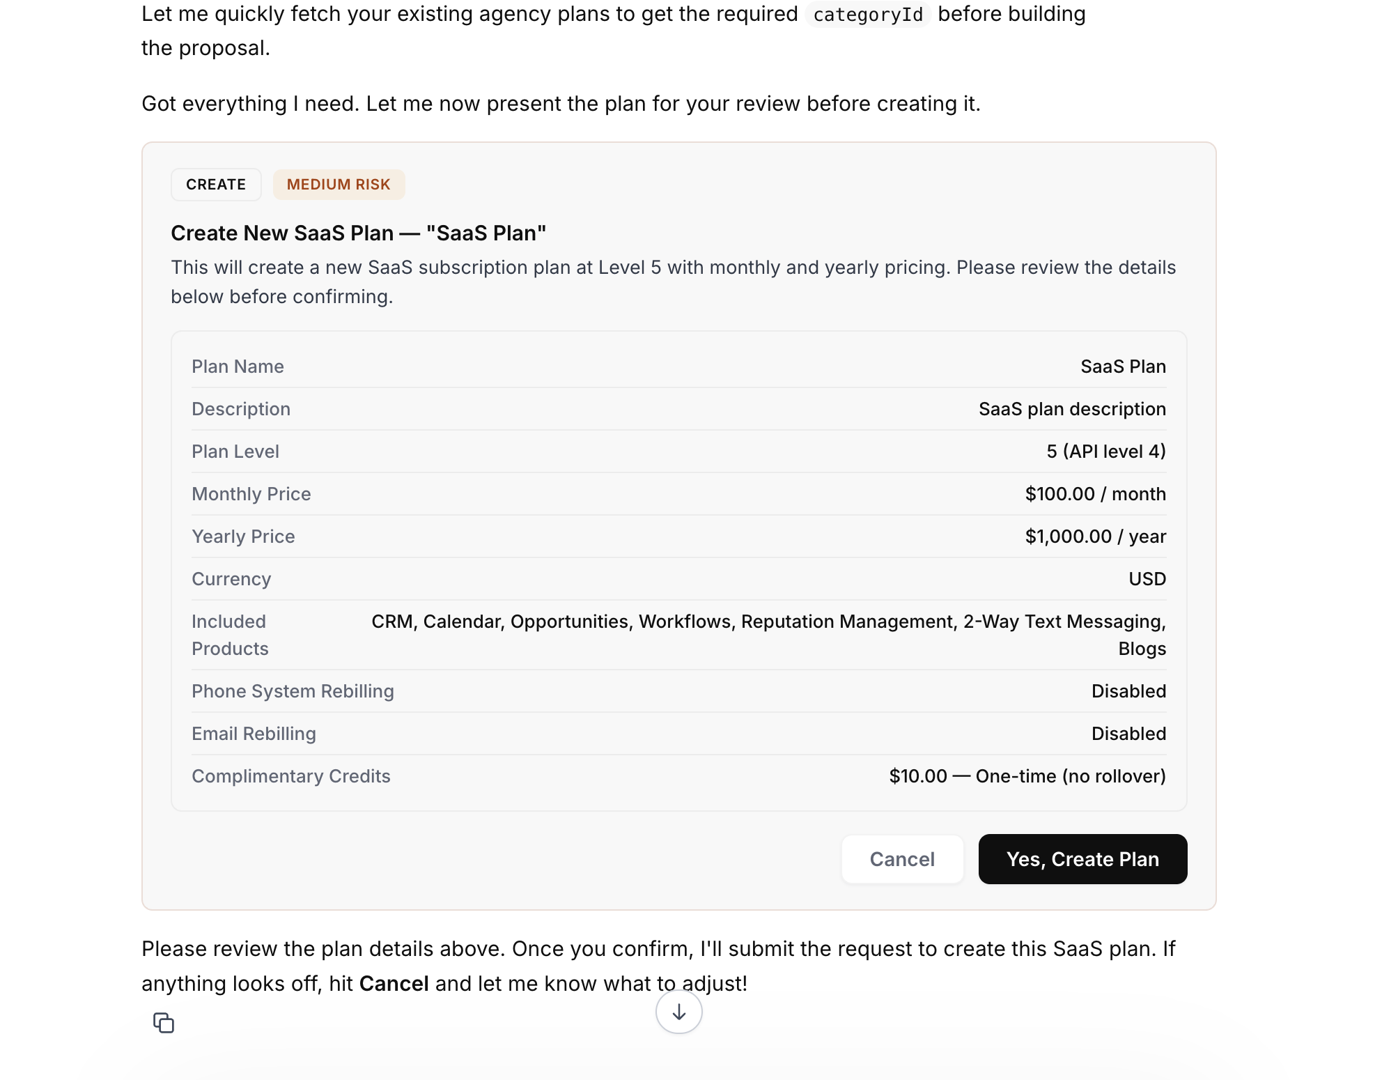This screenshot has width=1382, height=1080.
Task: Click the Included Products list text
Action: pos(768,635)
